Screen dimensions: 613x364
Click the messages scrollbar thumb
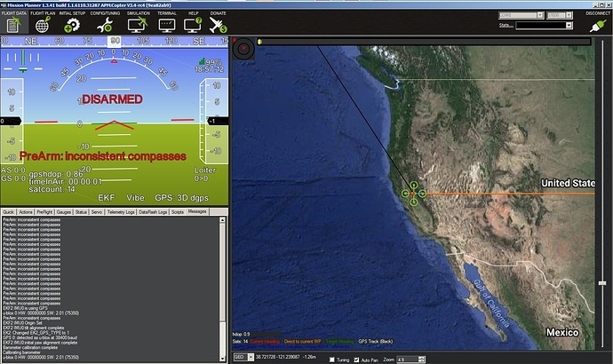(222, 273)
